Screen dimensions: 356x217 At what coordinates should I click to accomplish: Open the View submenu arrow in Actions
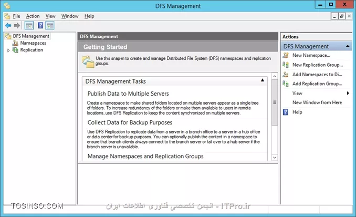click(x=348, y=93)
